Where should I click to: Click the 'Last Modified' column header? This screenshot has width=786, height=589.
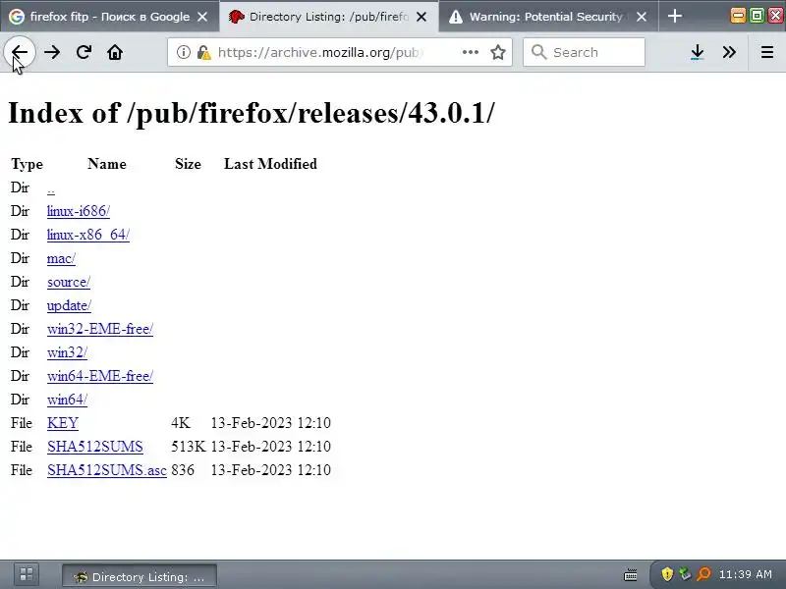coord(271,164)
